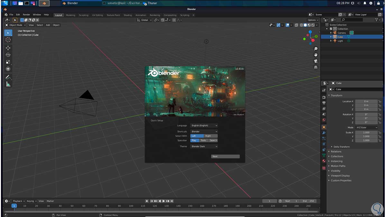Click the Location X value field
The height and width of the screenshot is (217, 386).
(x=366, y=101)
